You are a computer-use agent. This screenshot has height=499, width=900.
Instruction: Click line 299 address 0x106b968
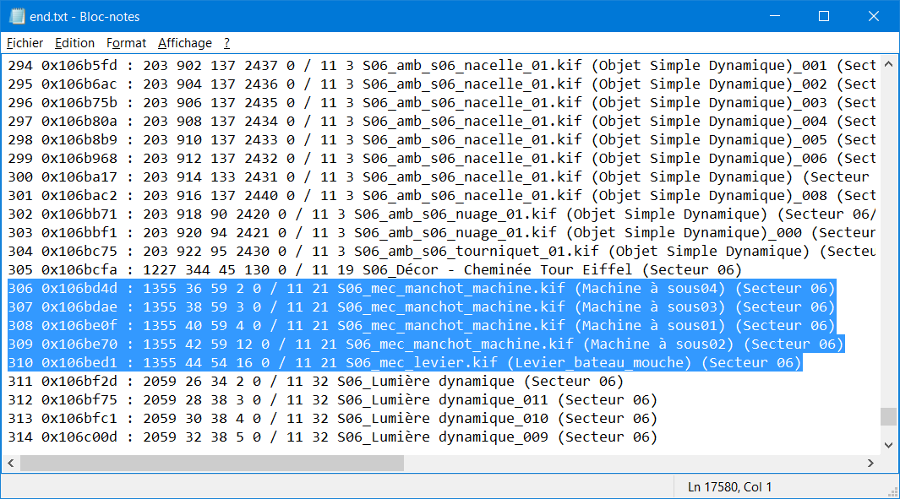tap(79, 158)
